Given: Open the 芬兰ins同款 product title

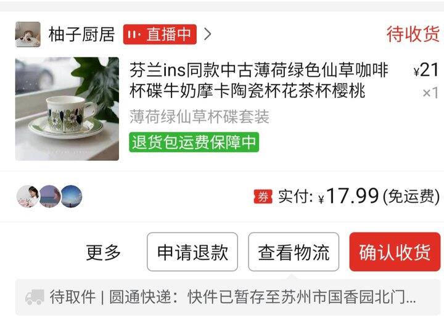Looking at the screenshot, I should [259, 80].
